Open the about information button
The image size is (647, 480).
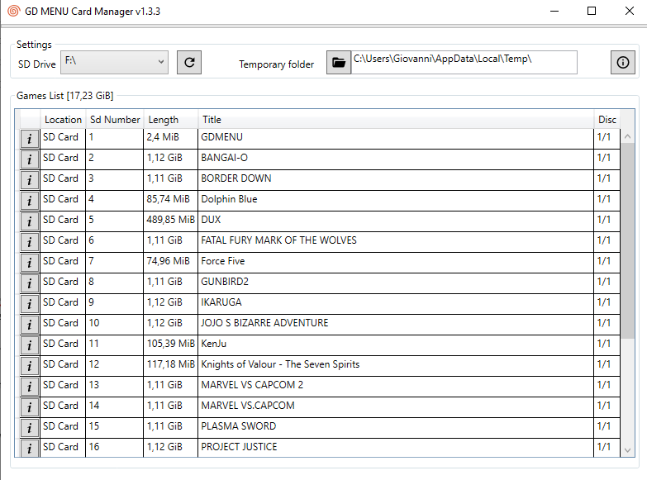coord(623,62)
